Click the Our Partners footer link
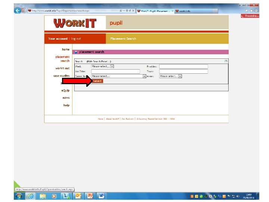The height and width of the screenshot is (202, 269). [127, 119]
